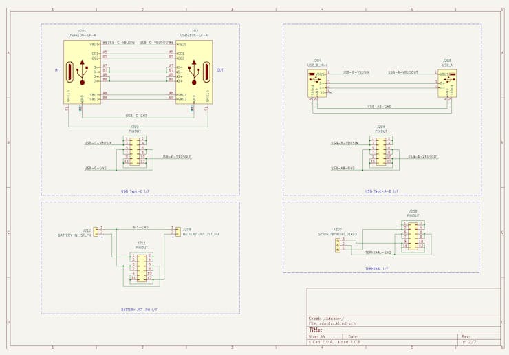The height and width of the screenshot is (355, 509).
Task: Click the 'BATTERY IN JST_PH' value text
Action: point(74,235)
